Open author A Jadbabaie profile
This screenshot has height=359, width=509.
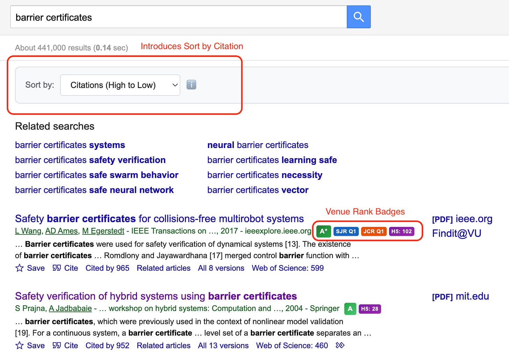70,308
